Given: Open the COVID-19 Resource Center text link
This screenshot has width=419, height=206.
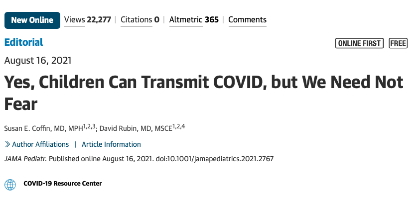Looking at the screenshot, I should click(x=63, y=184).
